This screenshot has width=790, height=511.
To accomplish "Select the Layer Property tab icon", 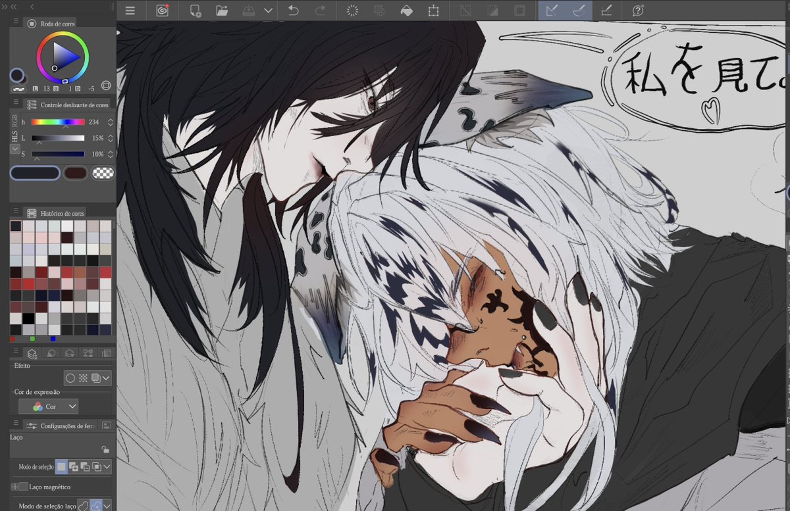I will click(x=32, y=354).
